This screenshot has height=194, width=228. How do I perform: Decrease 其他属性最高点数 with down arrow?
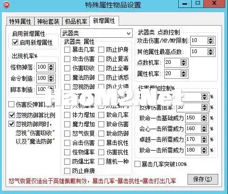(211, 54)
